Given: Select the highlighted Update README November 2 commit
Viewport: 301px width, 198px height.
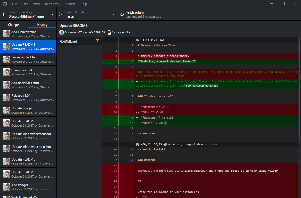Looking at the screenshot, I should 28,47.
